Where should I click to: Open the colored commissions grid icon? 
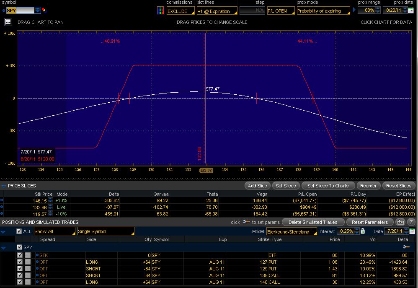point(160,10)
